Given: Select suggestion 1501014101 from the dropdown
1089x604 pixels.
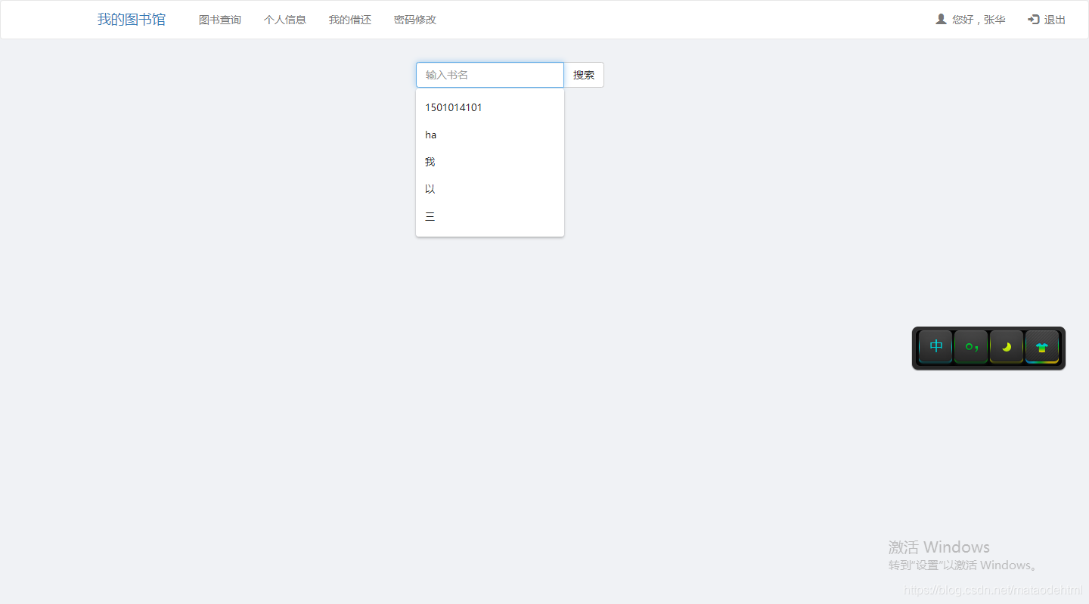Looking at the screenshot, I should pyautogui.click(x=454, y=107).
